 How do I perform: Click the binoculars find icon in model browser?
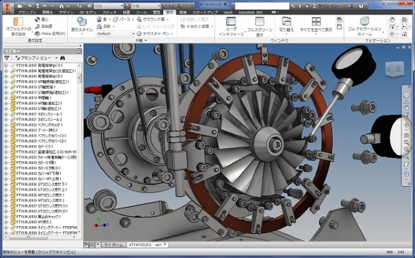62,58
